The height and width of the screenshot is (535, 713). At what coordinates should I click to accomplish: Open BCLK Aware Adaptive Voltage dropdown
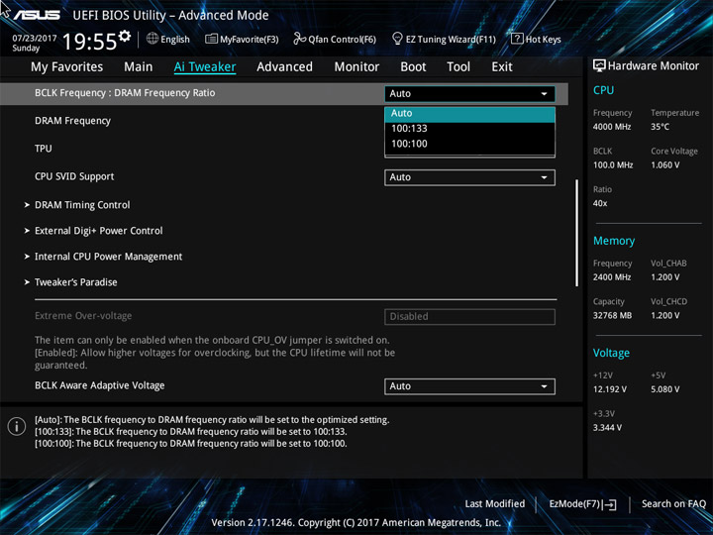(x=469, y=386)
